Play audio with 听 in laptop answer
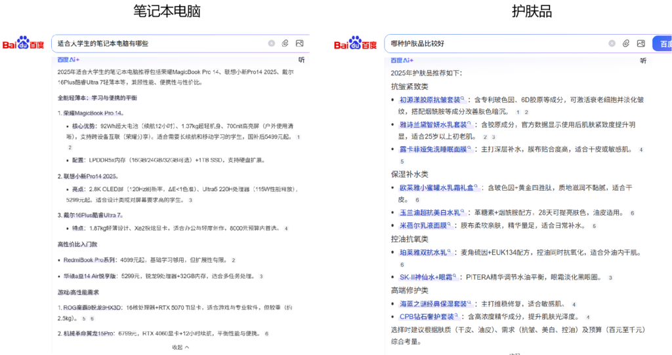 [301, 60]
